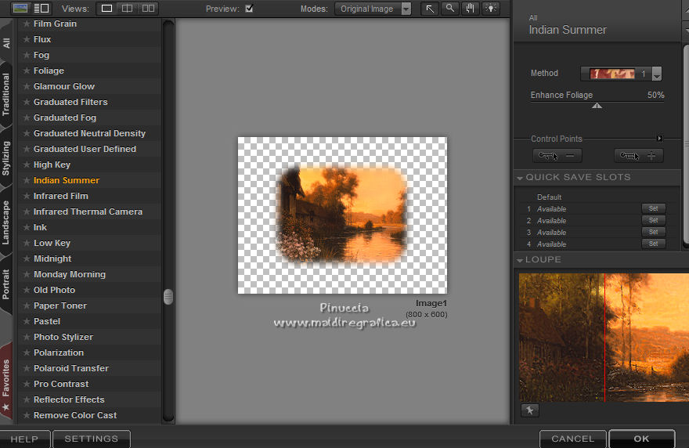Viewport: 689px width, 448px height.
Task: Collapse the Loupe section
Action: [520, 260]
